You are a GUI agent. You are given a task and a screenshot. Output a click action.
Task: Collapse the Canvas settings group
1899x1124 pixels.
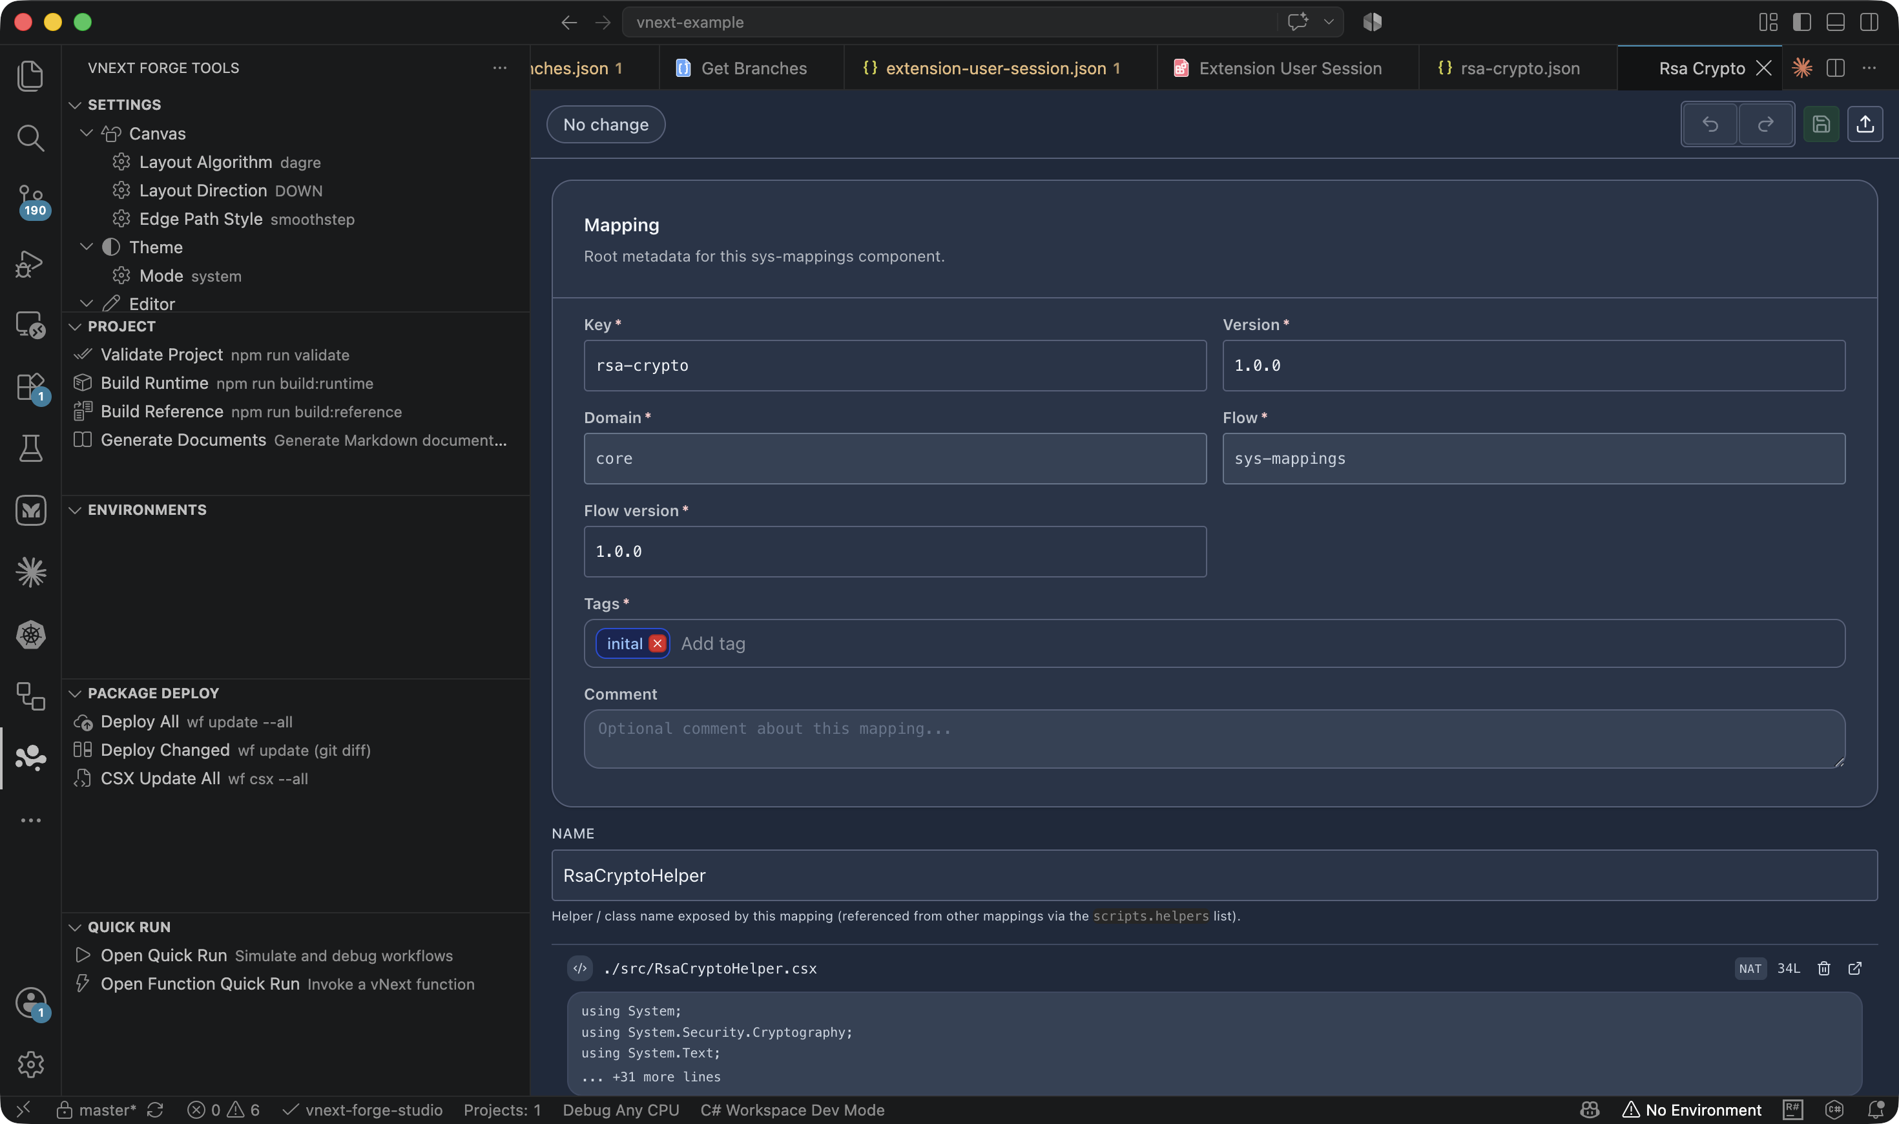click(x=87, y=133)
